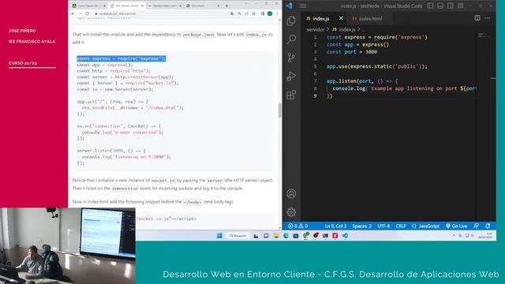Open notifications bell in status bar

488,226
